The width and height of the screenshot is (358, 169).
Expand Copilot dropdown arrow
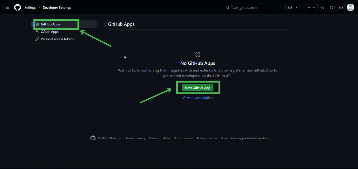[x=297, y=7]
